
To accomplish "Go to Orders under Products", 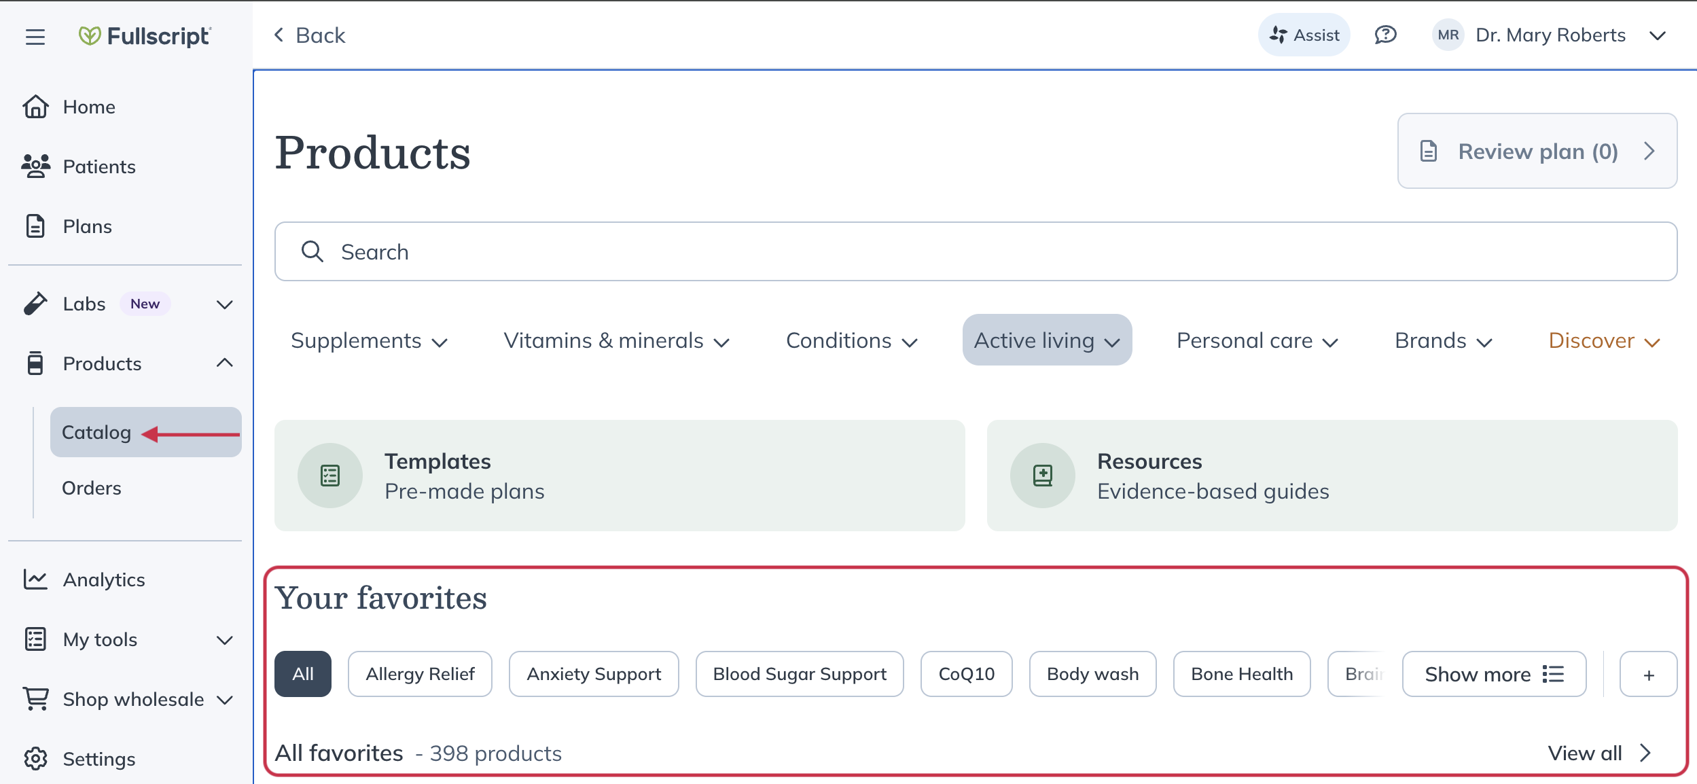I will [92, 488].
